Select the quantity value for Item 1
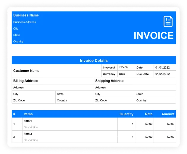 (x=133, y=124)
